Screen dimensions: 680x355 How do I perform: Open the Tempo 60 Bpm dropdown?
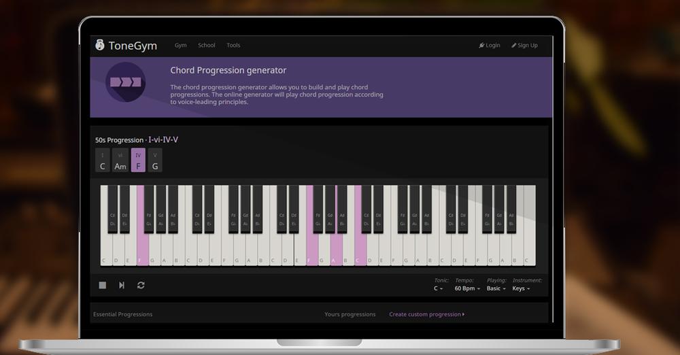coord(467,288)
